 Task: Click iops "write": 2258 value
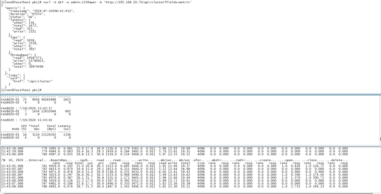click(33, 43)
